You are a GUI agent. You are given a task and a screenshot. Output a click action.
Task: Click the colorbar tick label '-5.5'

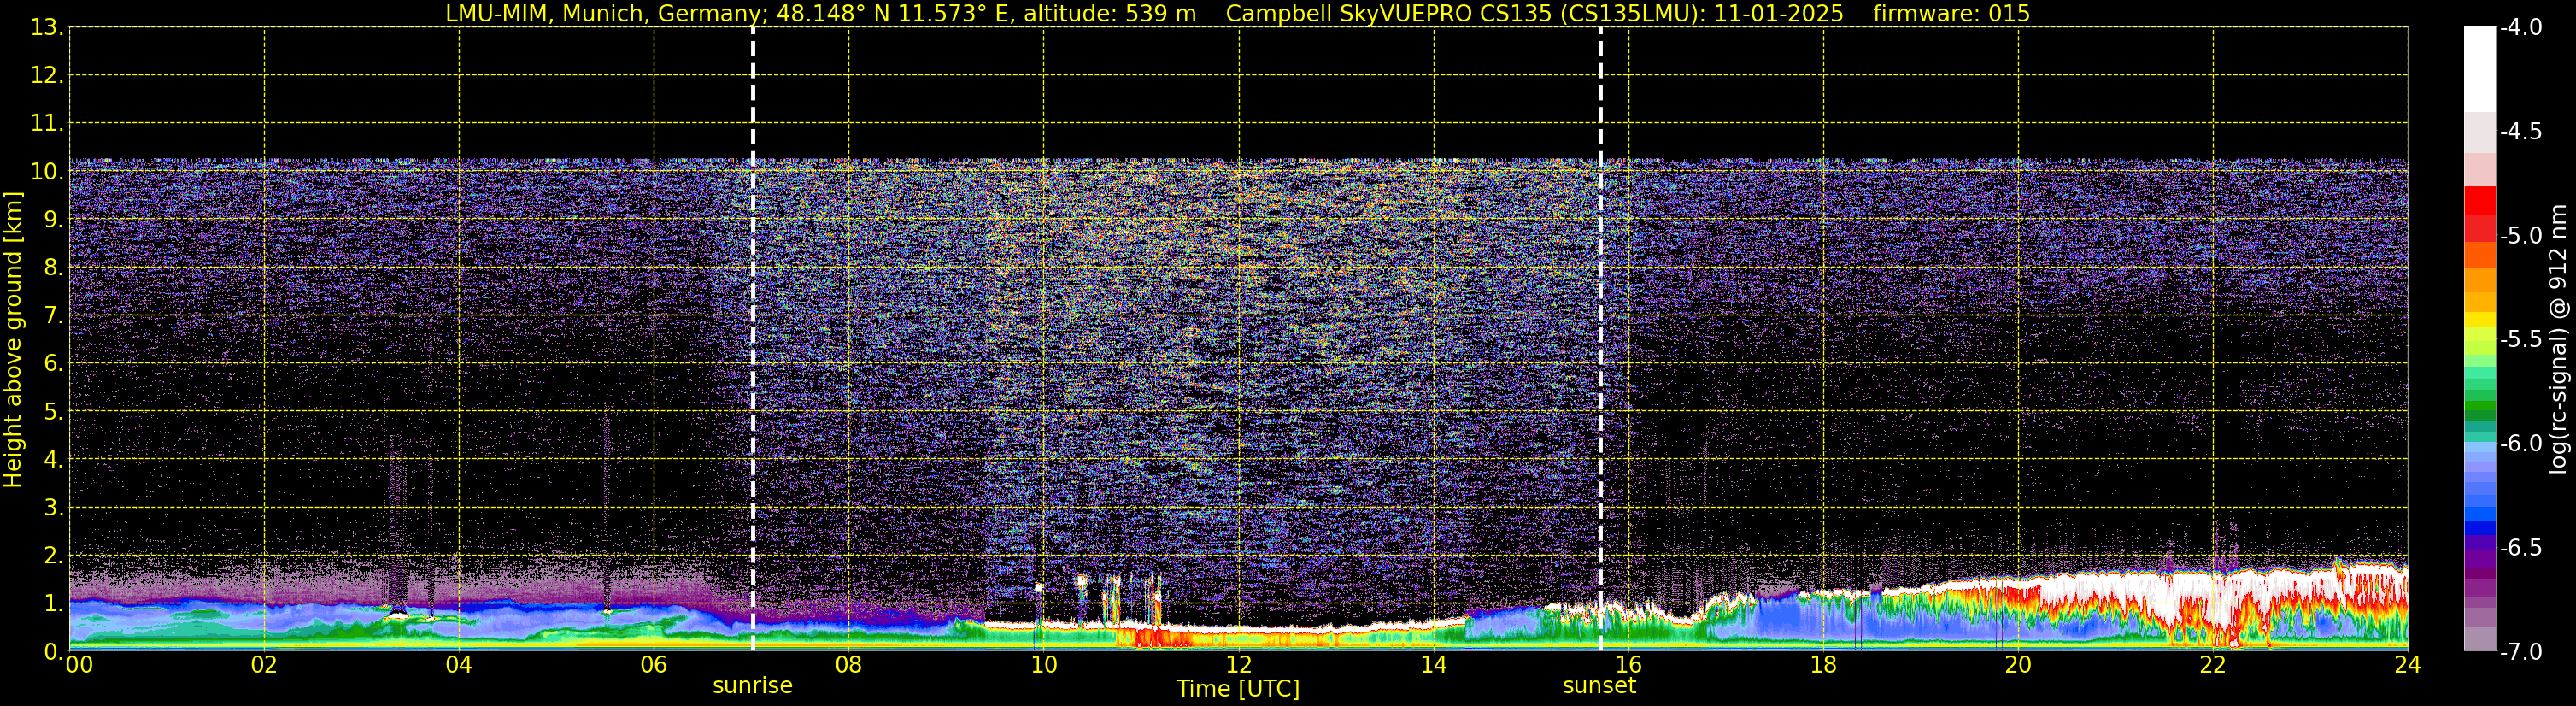coord(2520,340)
